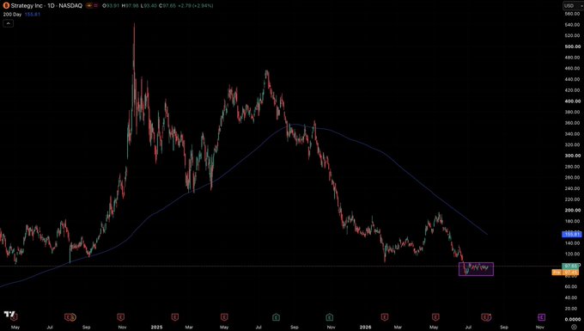Click the 0.0000 price axis label
Screen dimensions: 584x331
pos(573,320)
